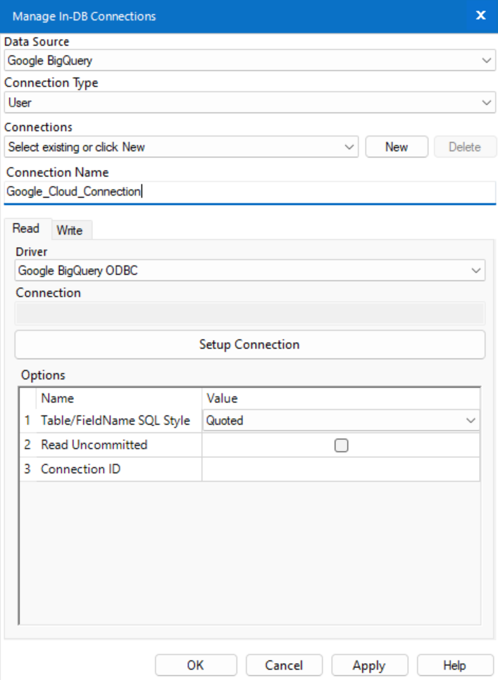Image resolution: width=498 pixels, height=680 pixels.
Task: Click row number 3 in Options table
Action: [27, 469]
